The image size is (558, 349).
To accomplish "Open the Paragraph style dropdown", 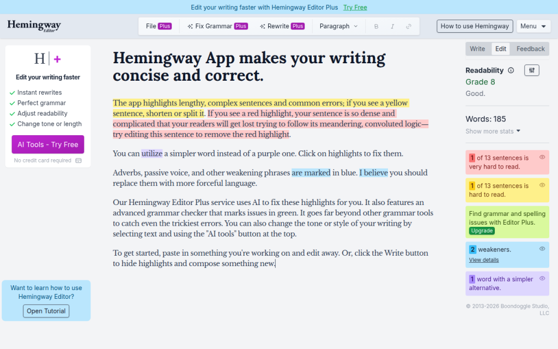I will [x=338, y=26].
